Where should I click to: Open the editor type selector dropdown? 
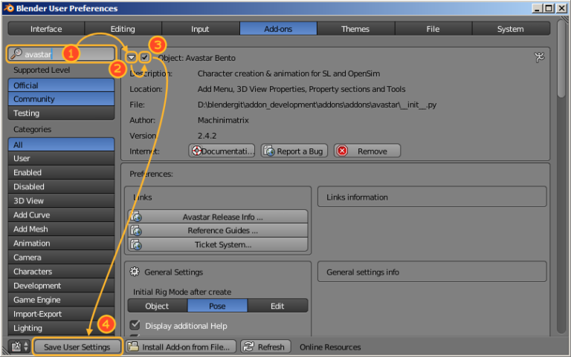pyautogui.click(x=19, y=347)
